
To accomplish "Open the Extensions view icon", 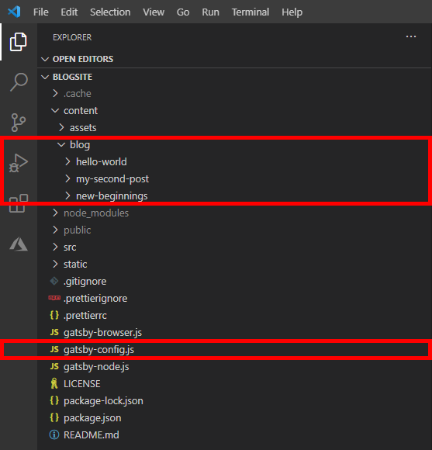I will click(19, 203).
